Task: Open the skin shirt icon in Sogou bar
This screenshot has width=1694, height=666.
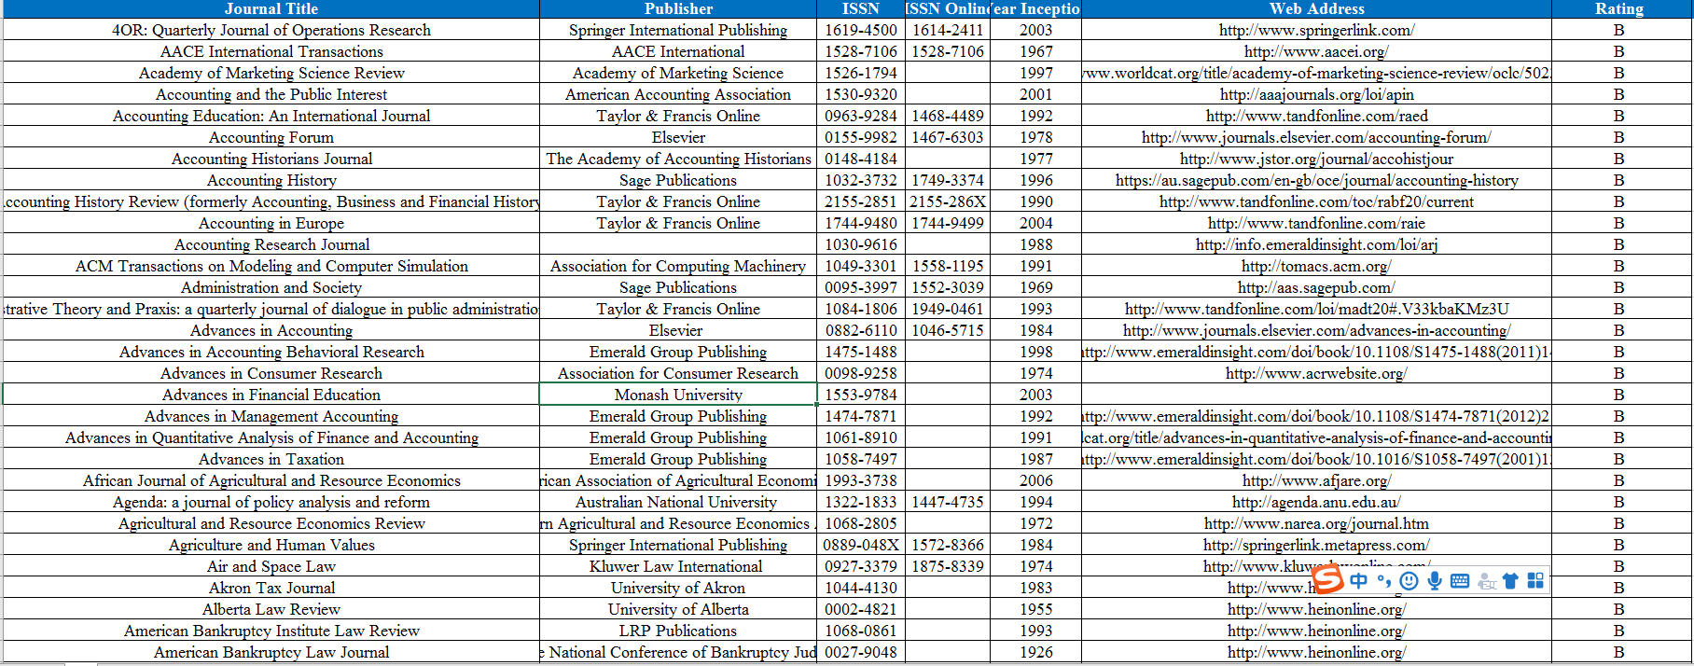Action: click(x=1510, y=581)
